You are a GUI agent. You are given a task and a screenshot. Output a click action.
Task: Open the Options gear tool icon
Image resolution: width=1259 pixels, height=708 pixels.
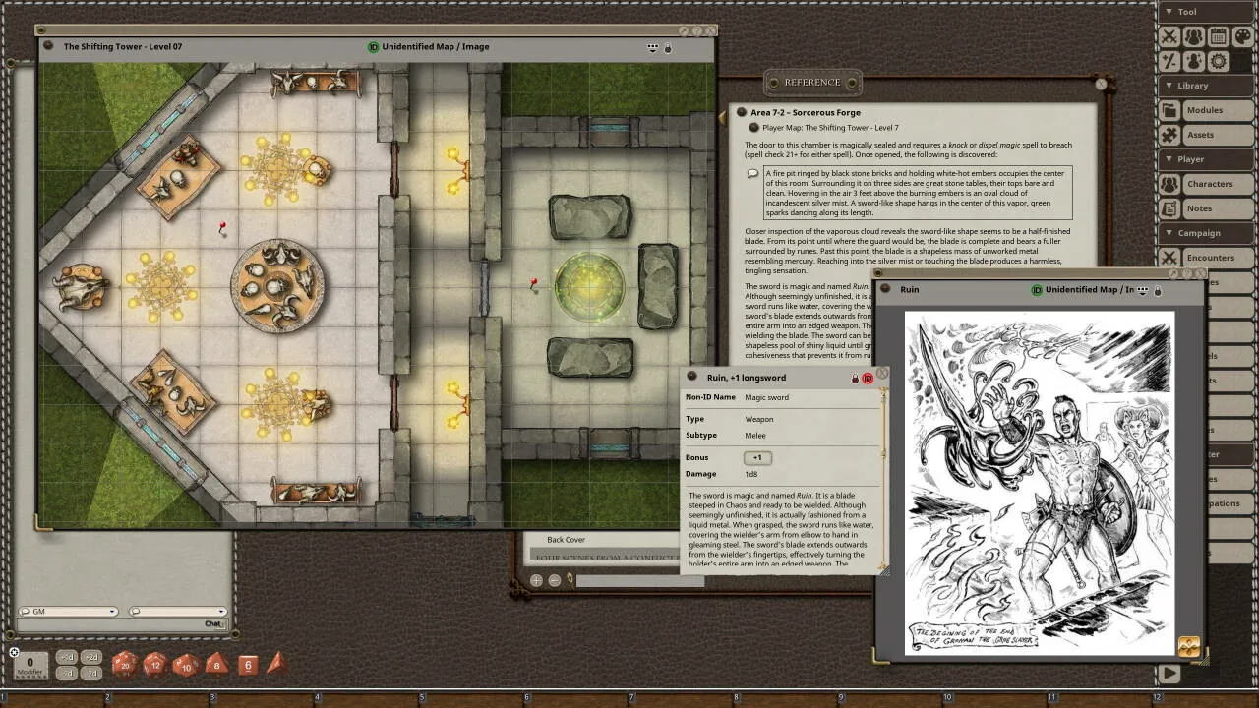click(x=1219, y=61)
